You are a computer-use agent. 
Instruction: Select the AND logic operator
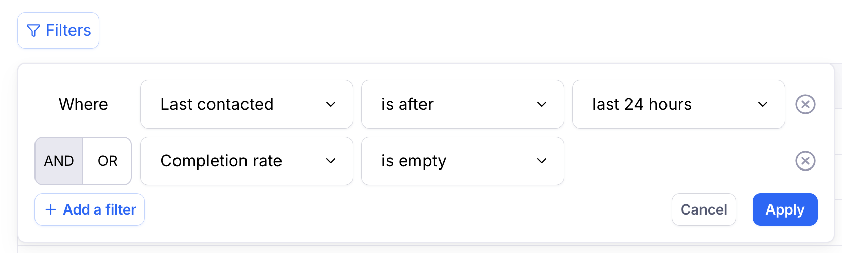tap(59, 161)
